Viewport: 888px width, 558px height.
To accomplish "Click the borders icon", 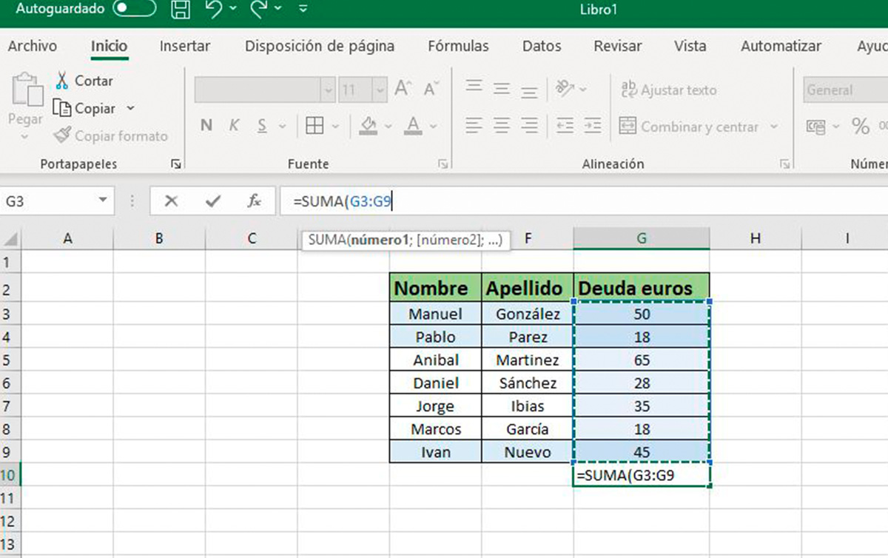I will (x=314, y=126).
